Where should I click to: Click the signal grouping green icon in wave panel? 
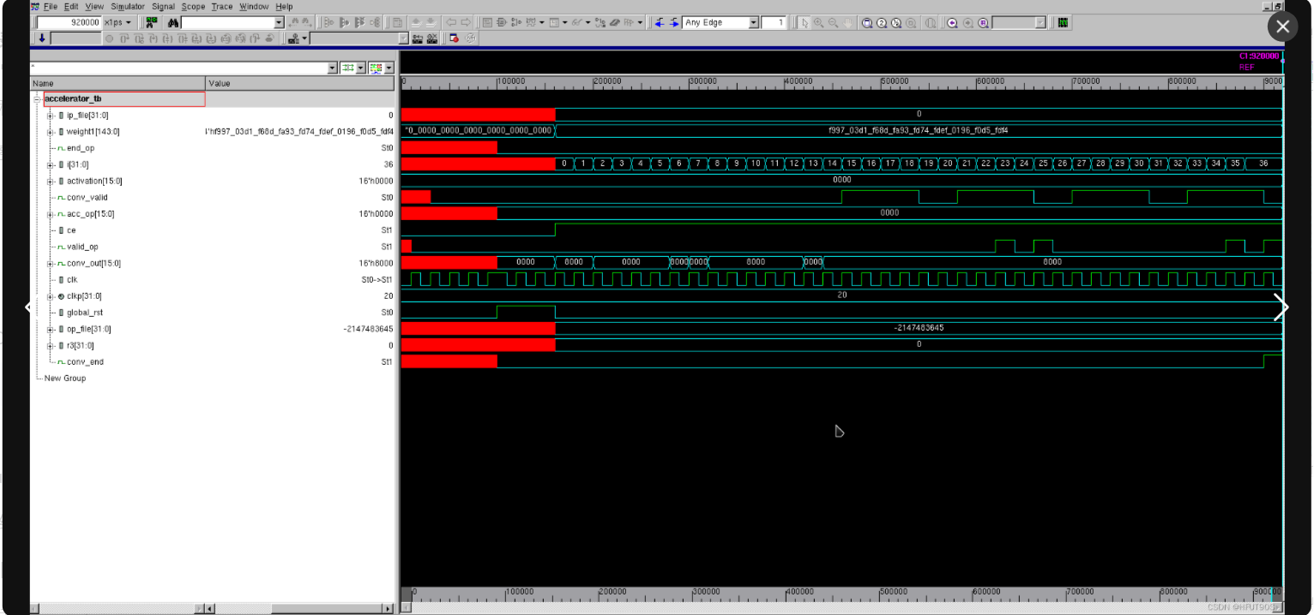[x=347, y=68]
